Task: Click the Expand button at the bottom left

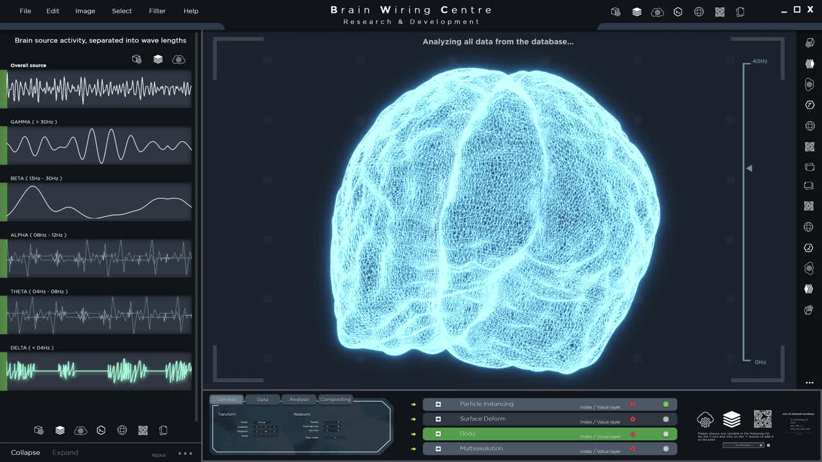Action: point(65,452)
